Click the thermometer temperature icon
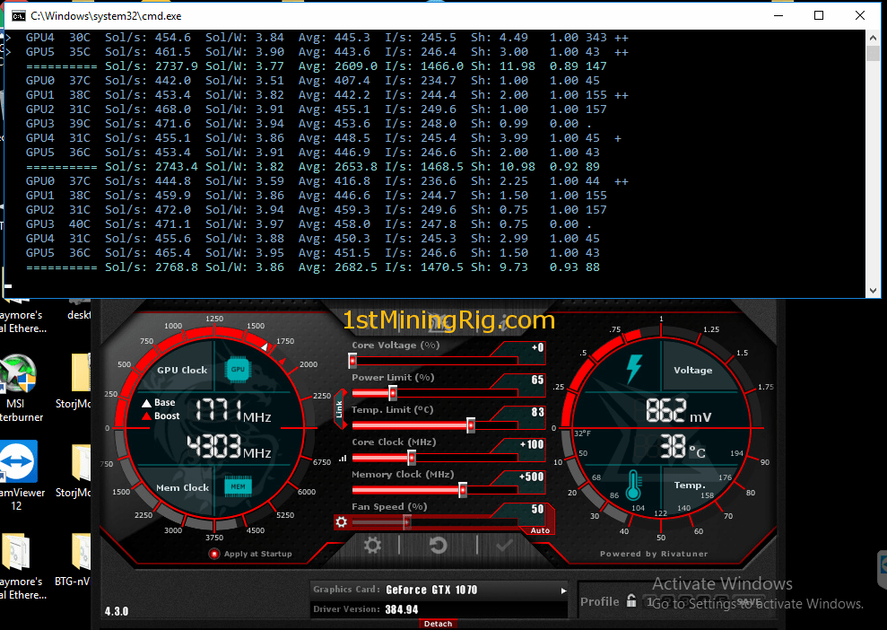The image size is (887, 630). [633, 486]
